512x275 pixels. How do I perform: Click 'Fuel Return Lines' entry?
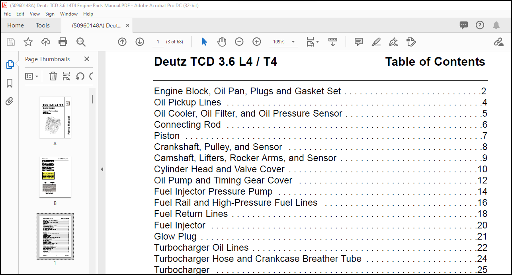[191, 214]
